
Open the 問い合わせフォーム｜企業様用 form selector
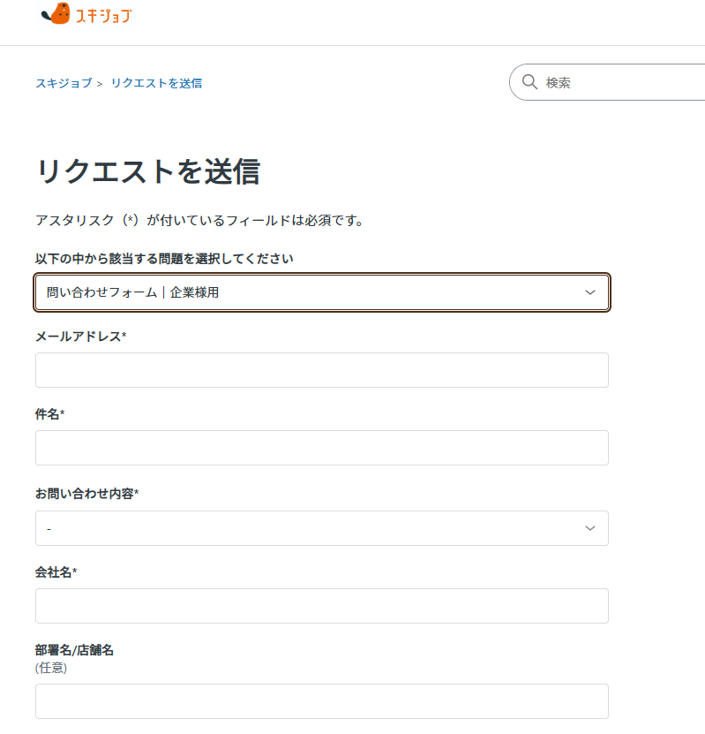(322, 292)
